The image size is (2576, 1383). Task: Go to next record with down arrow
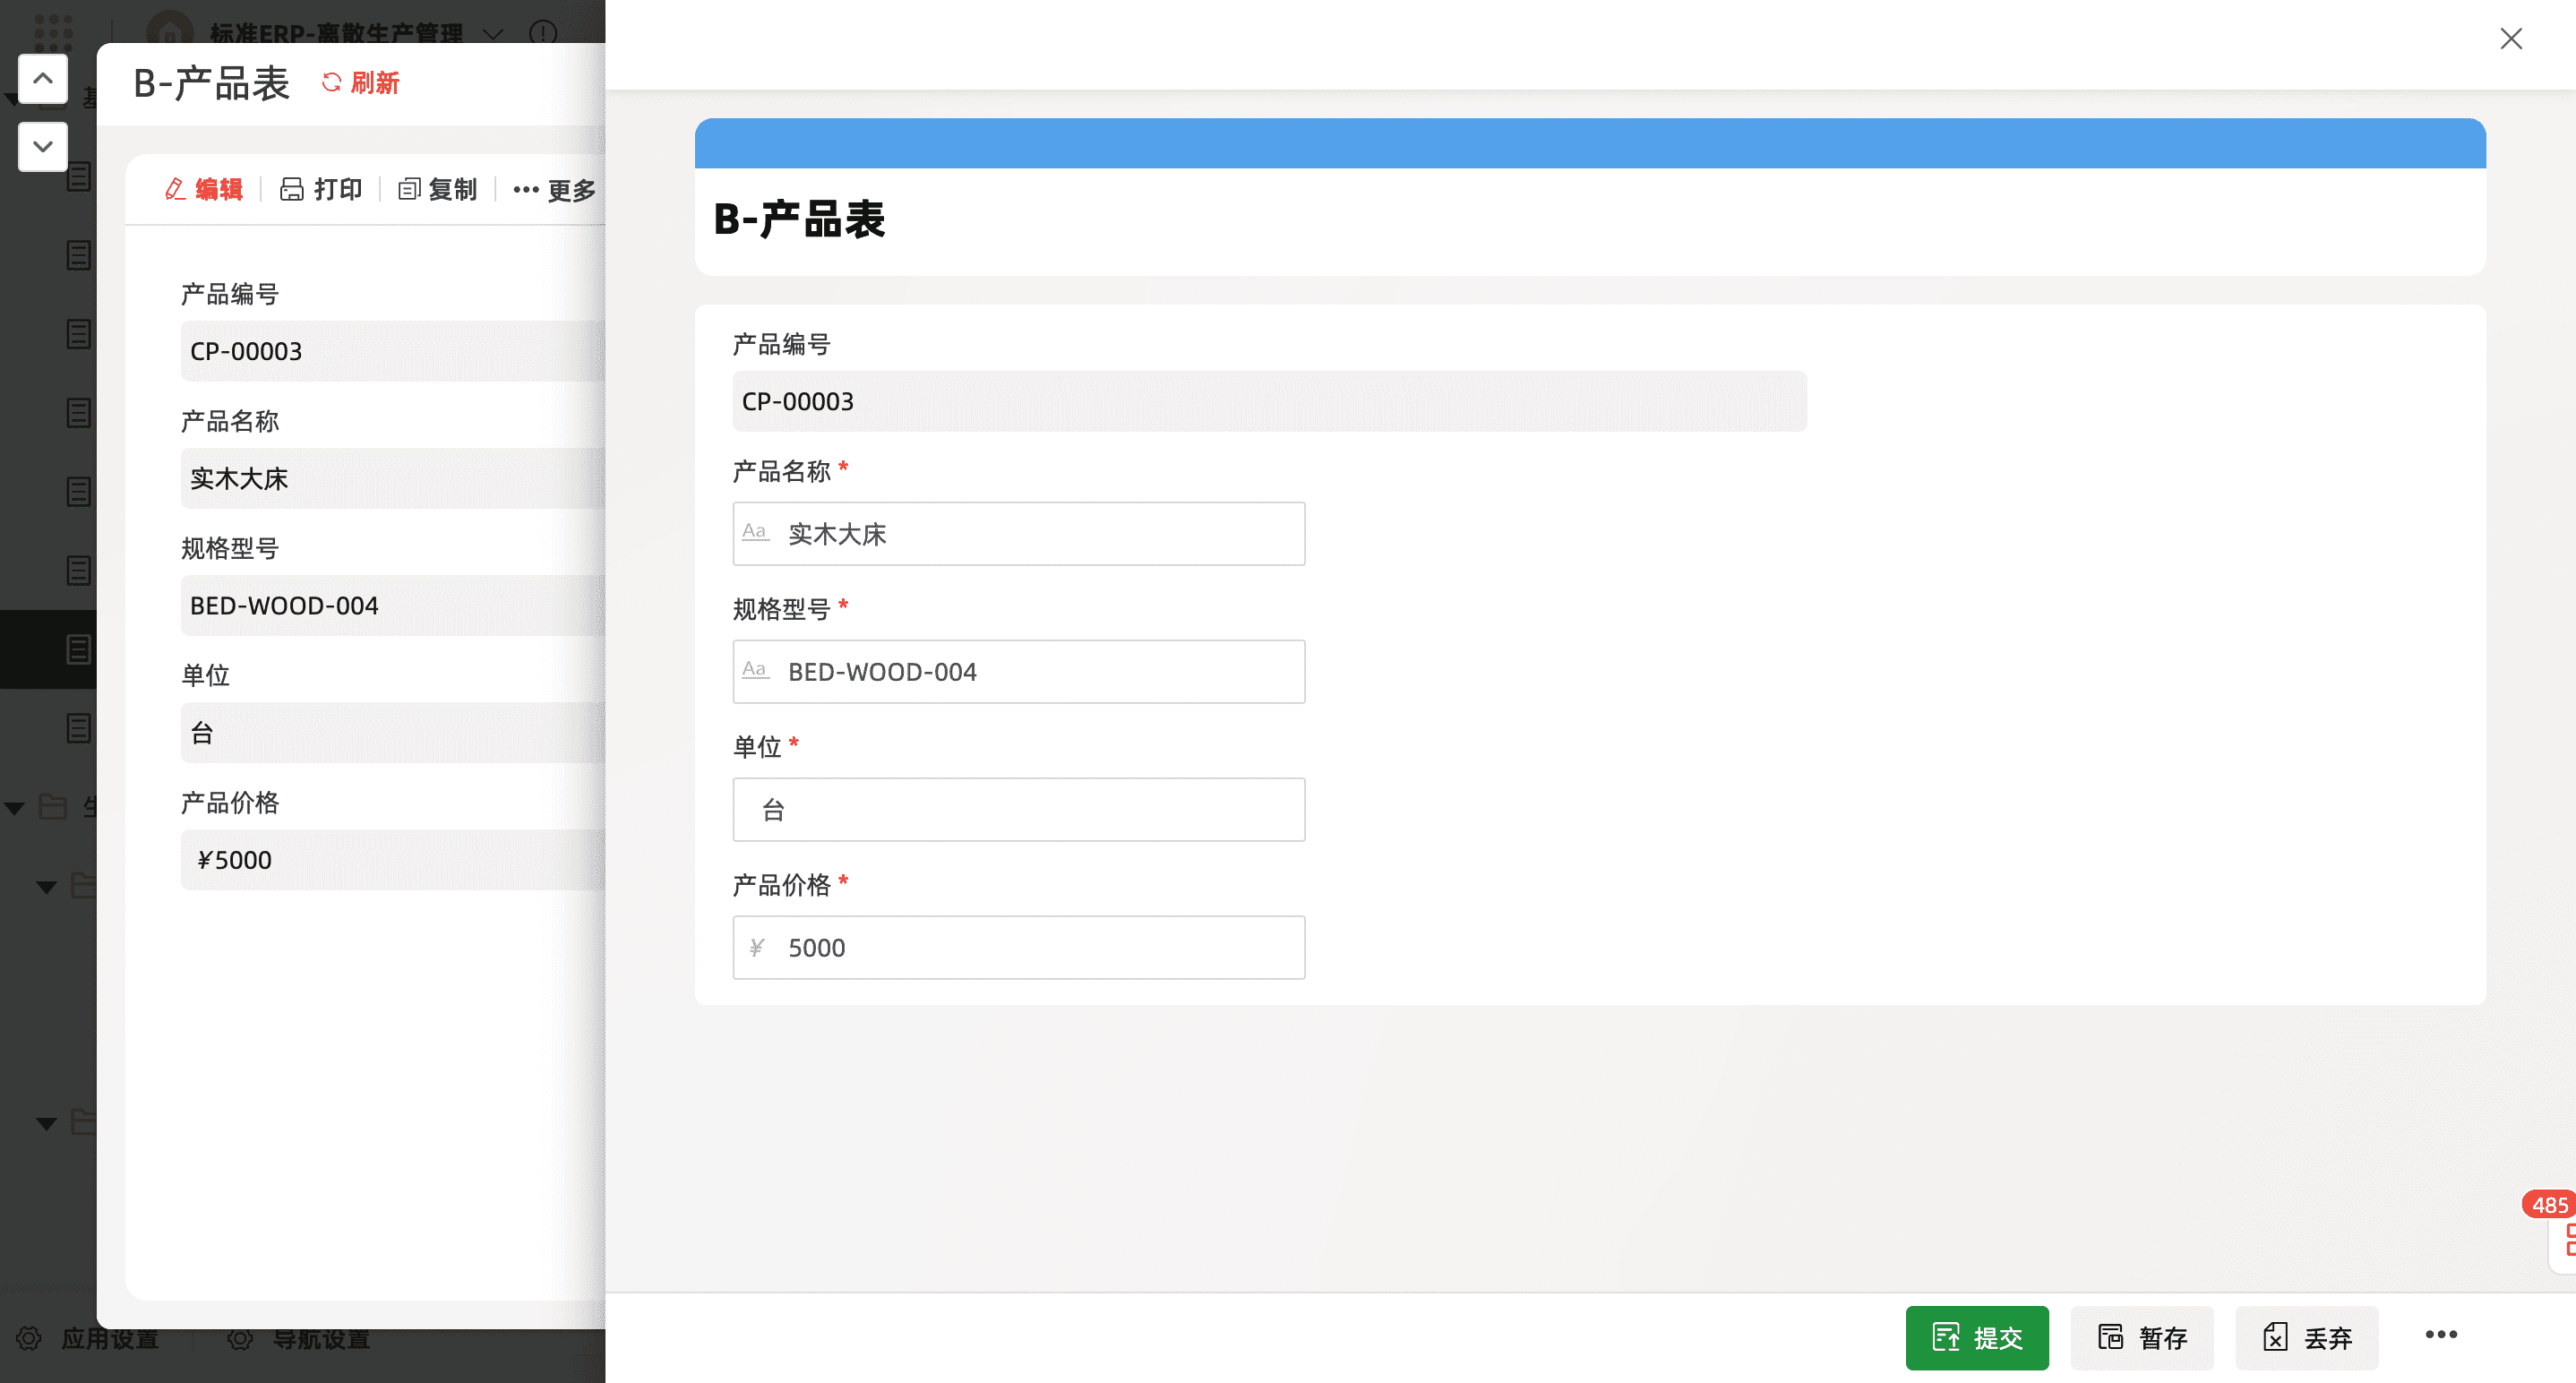tap(43, 146)
